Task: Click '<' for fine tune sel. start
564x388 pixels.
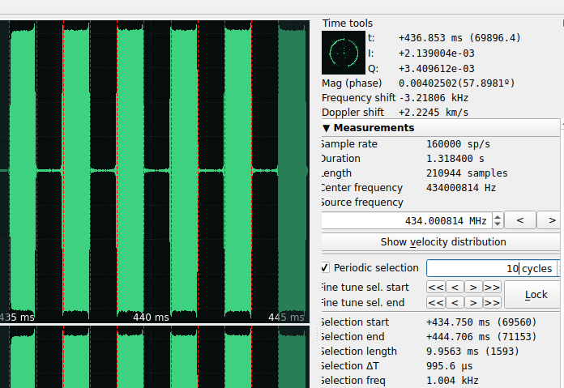Action: pos(455,287)
